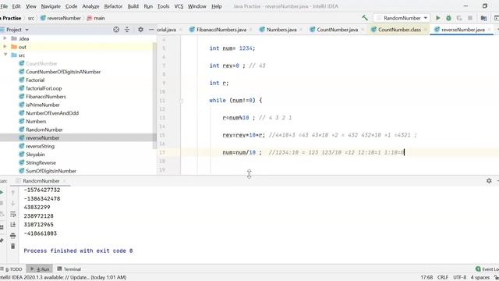Open Project panel settings gear
The width and height of the screenshot is (499, 281).
[x=140, y=30]
